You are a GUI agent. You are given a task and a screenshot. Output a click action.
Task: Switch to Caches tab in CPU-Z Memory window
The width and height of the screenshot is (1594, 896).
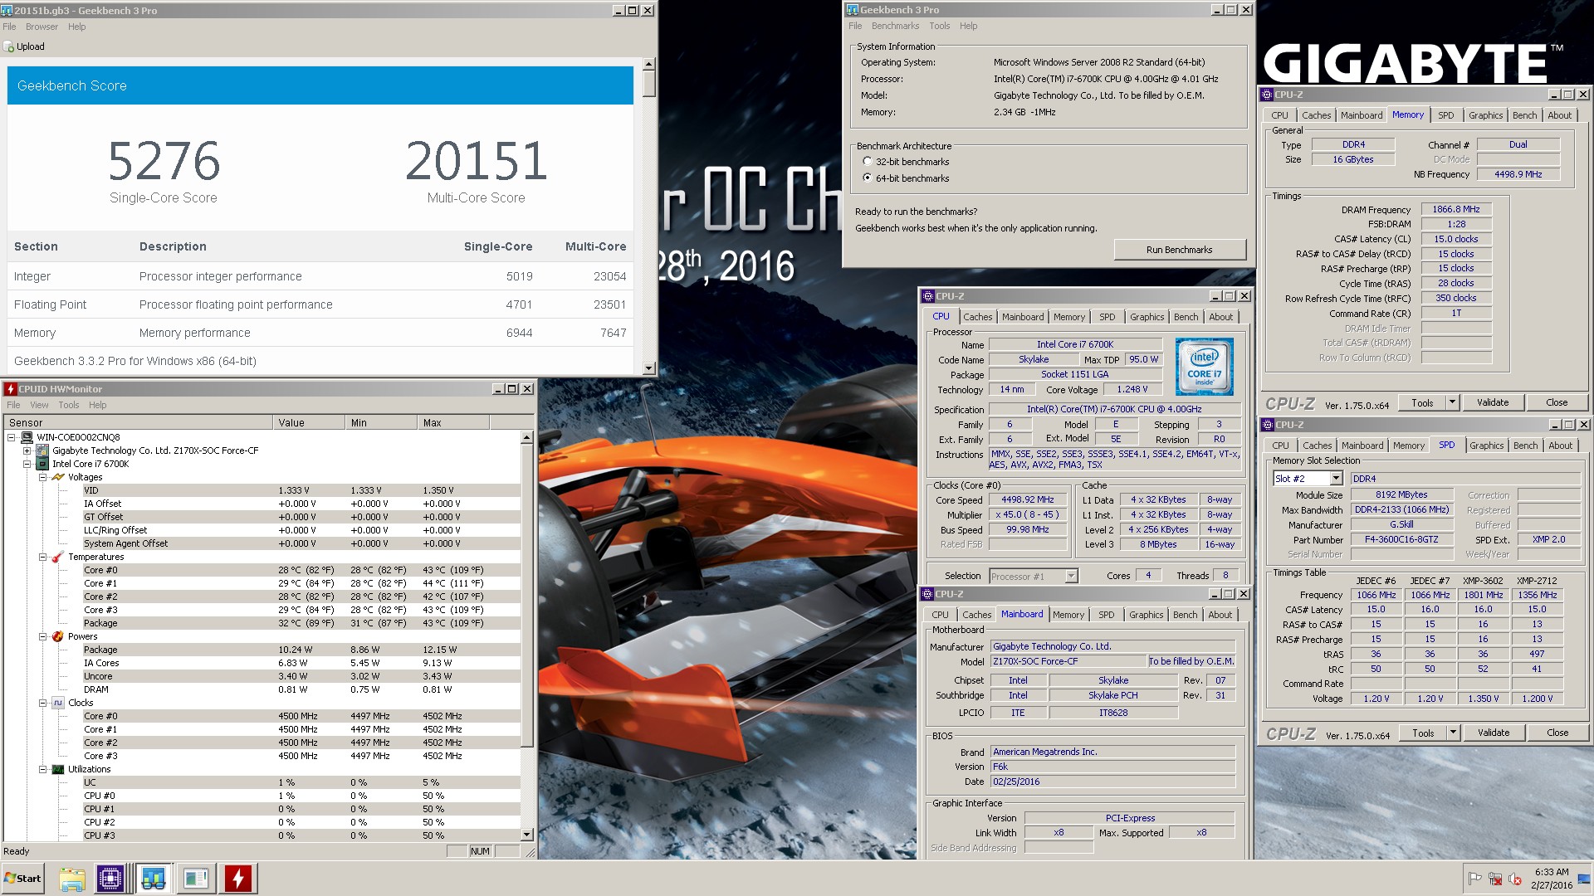coord(1316,115)
